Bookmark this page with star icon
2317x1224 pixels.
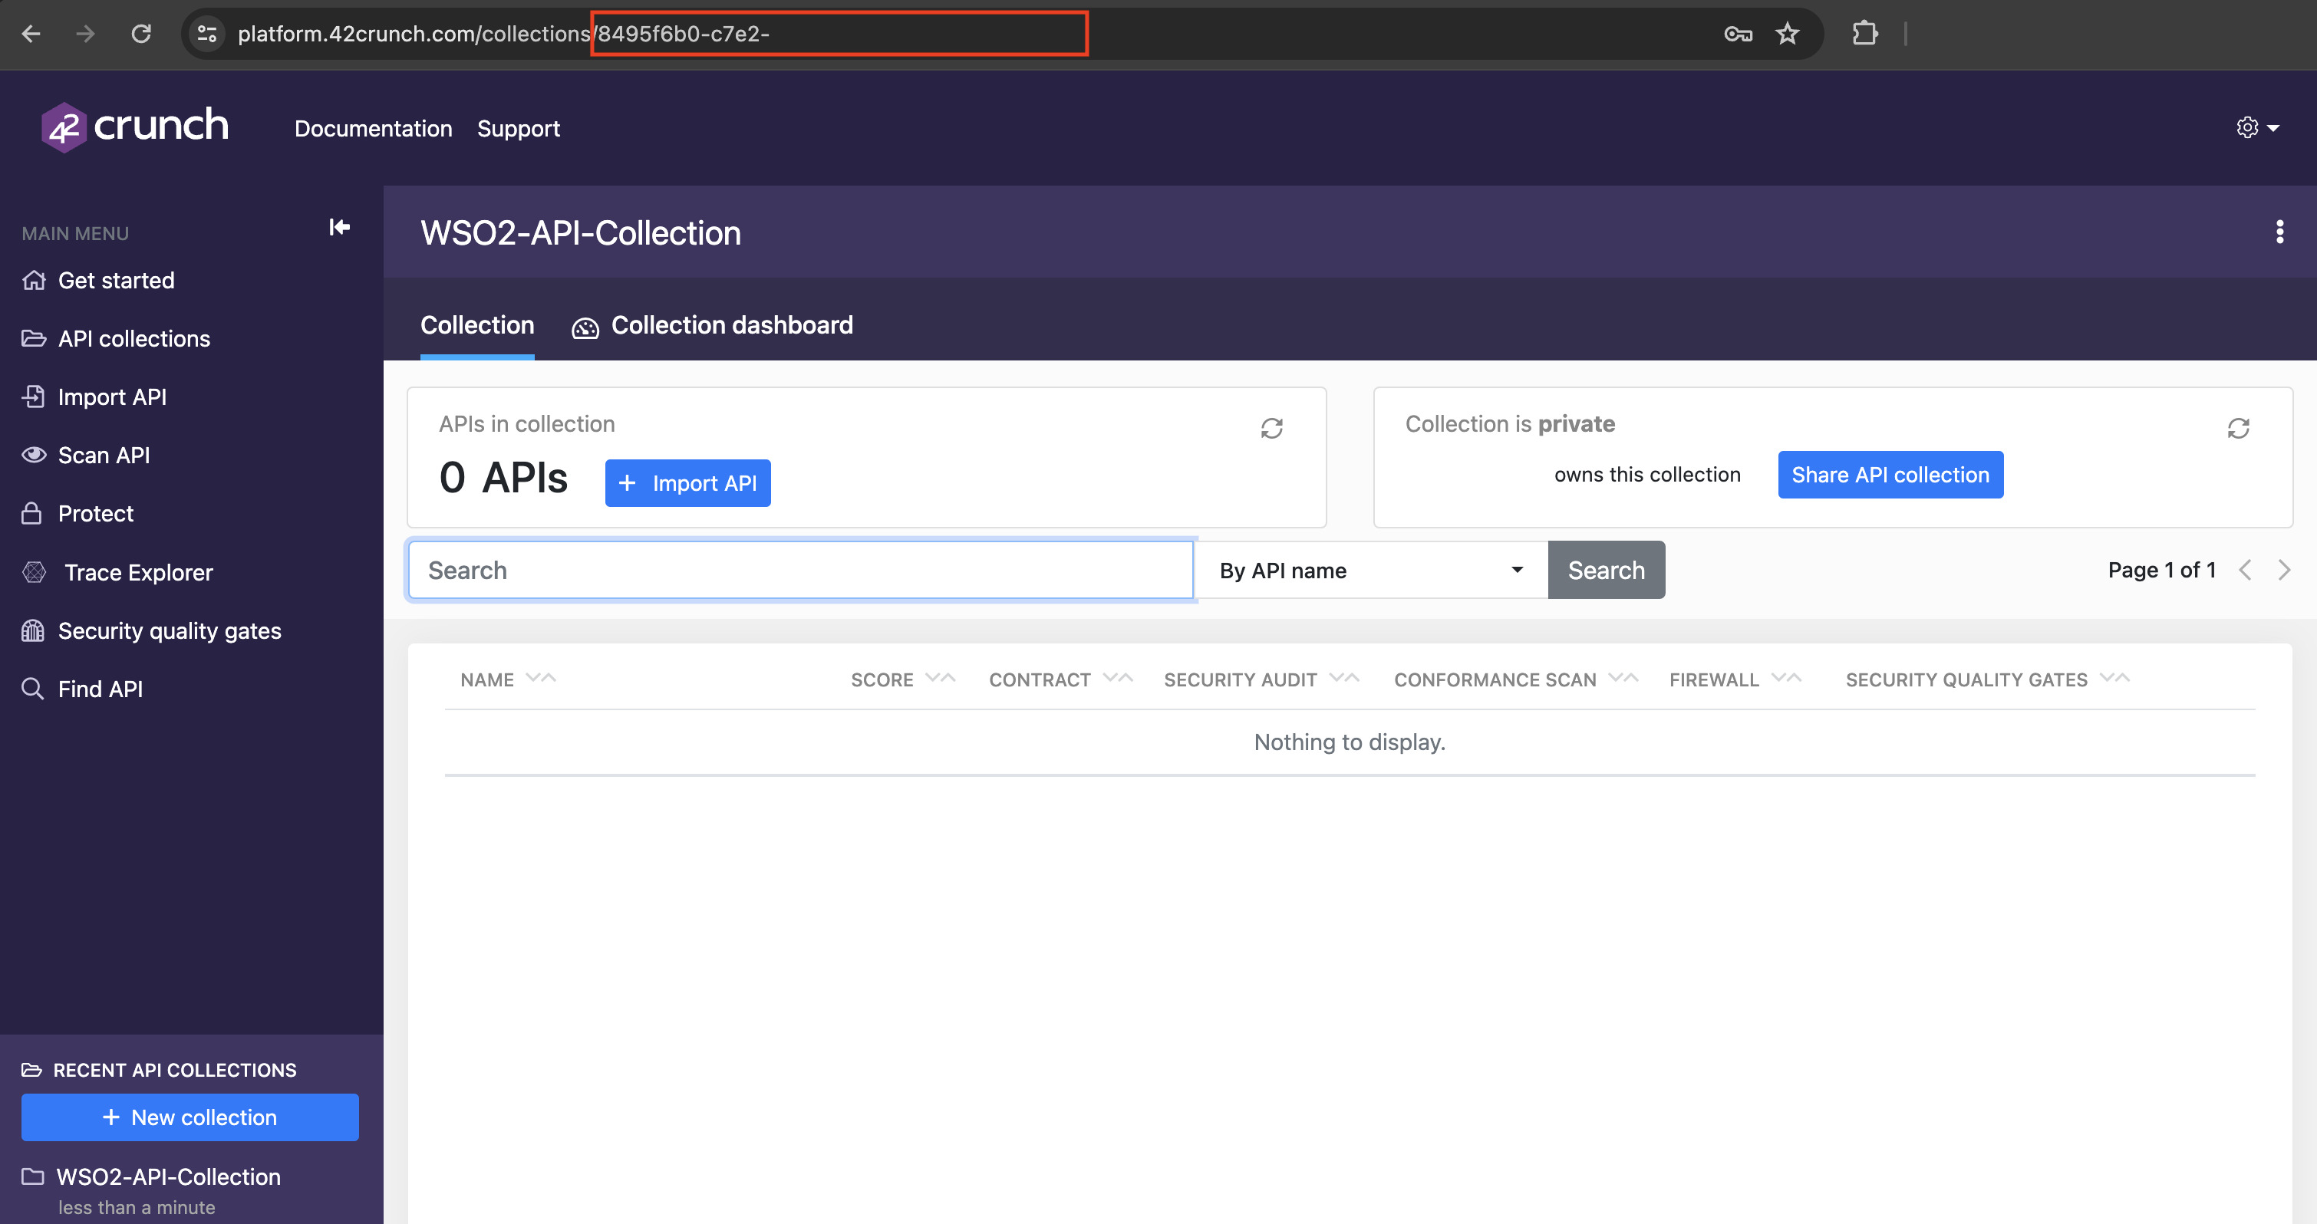(1786, 35)
